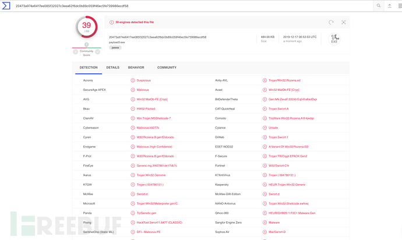Click Cyren W32/Rozena.B.gen!Eldorado result
Image resolution: width=402 pixels, height=240 pixels.
point(156,137)
